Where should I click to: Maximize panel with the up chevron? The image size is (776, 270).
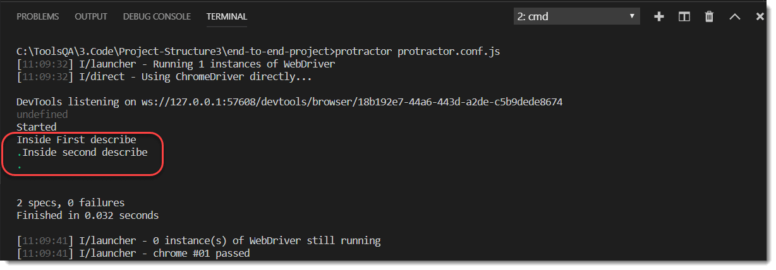[x=734, y=17]
